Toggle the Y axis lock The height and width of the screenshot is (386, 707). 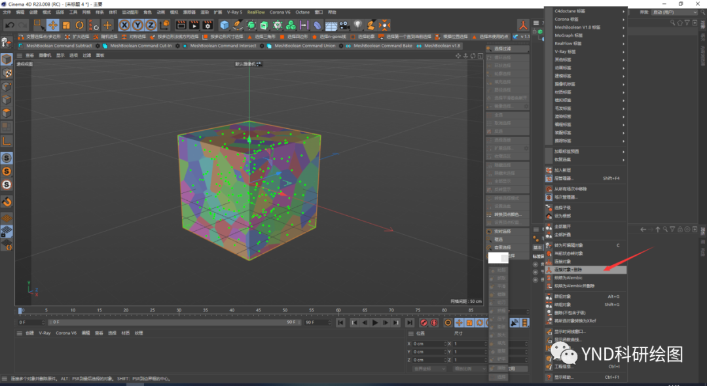pyautogui.click(x=137, y=26)
